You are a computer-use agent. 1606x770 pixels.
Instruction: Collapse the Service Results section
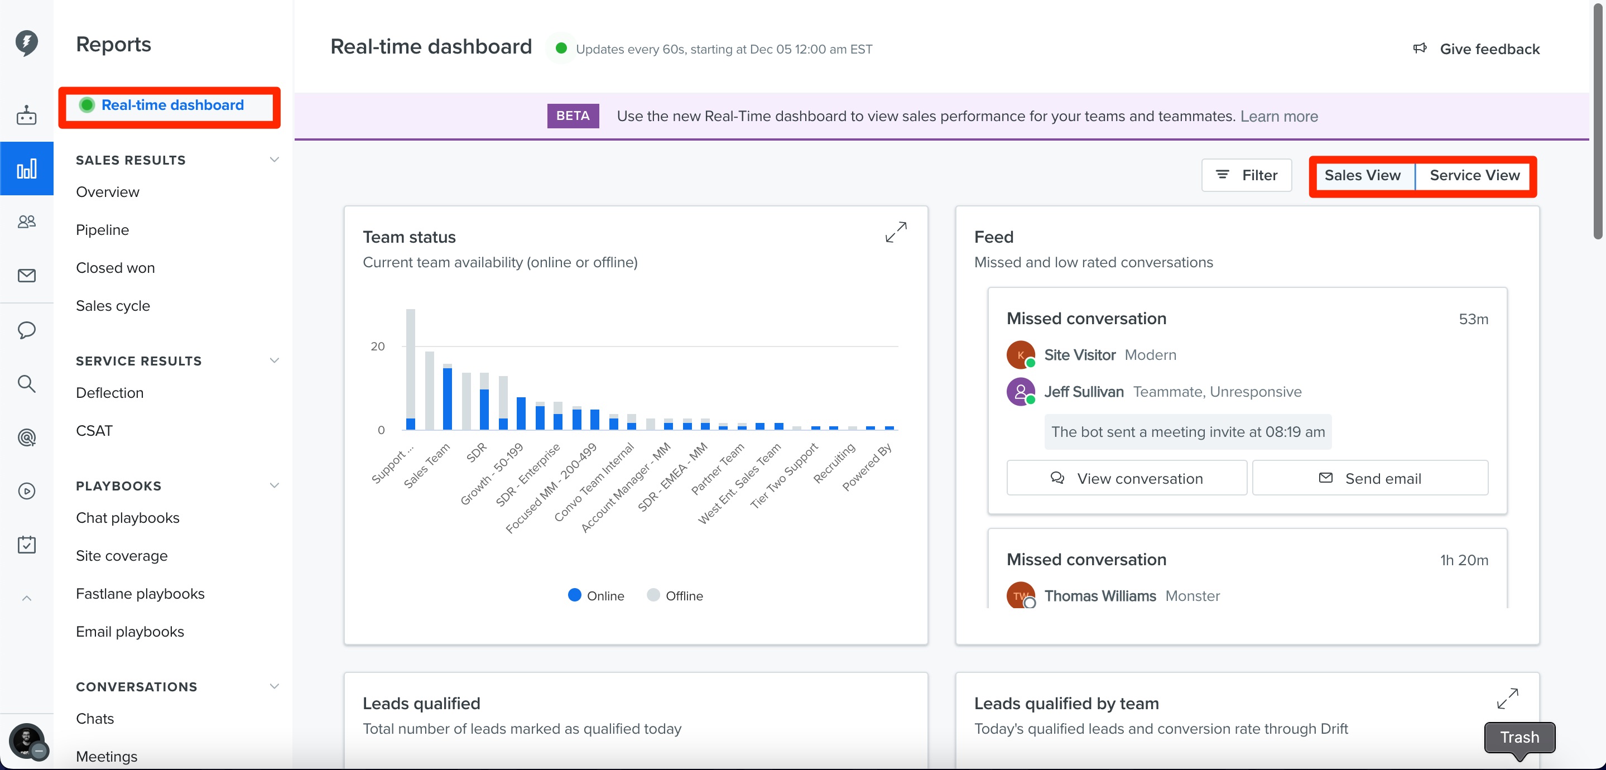click(275, 360)
